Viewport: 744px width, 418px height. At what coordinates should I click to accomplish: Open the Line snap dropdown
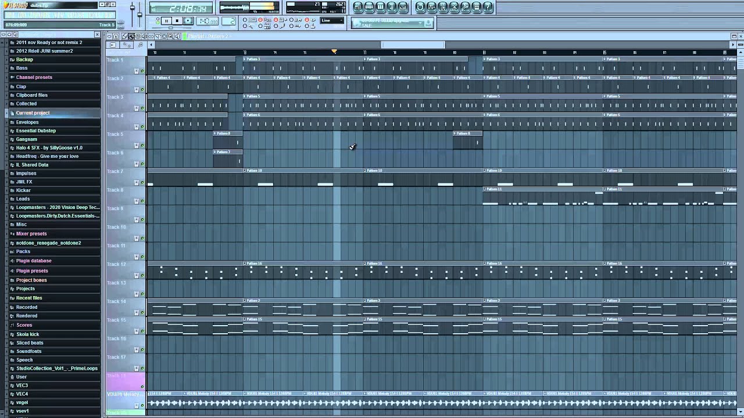(332, 20)
